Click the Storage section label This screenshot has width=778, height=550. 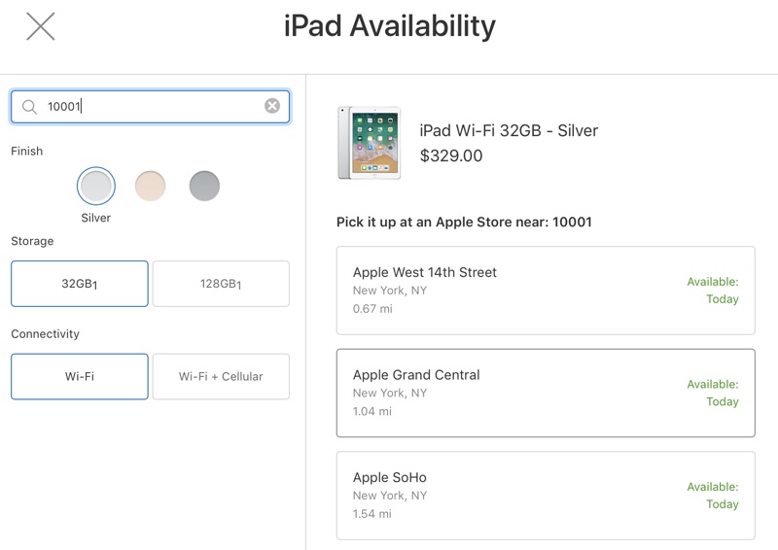pos(32,241)
